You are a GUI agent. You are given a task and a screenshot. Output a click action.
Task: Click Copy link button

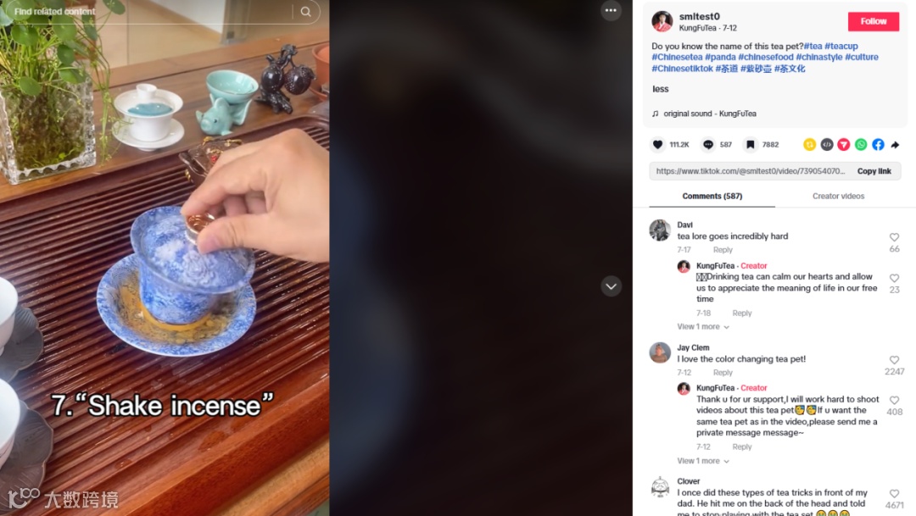874,171
